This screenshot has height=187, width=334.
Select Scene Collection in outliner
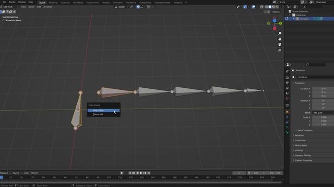(300, 11)
